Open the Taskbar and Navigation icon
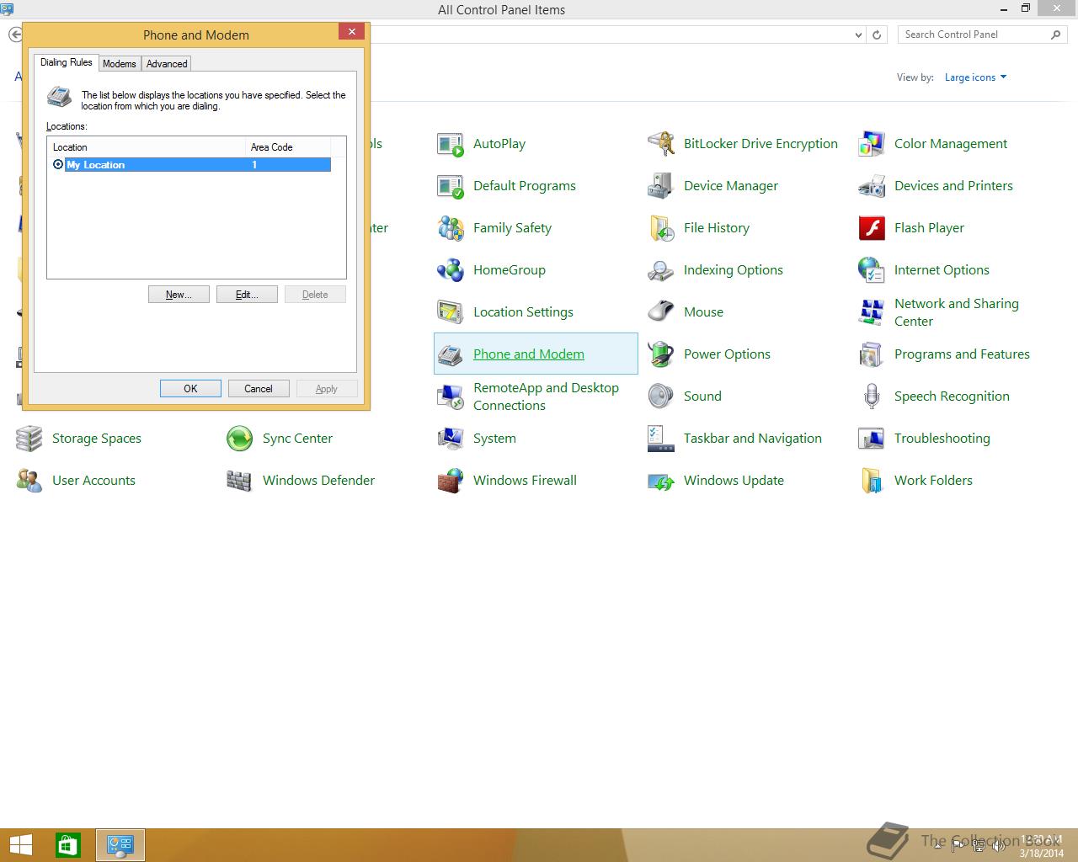The width and height of the screenshot is (1078, 862). pos(661,439)
